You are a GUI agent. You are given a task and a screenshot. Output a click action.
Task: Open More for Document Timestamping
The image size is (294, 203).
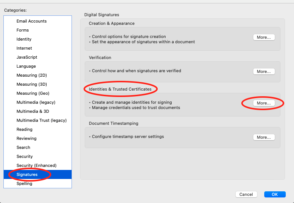click(264, 137)
